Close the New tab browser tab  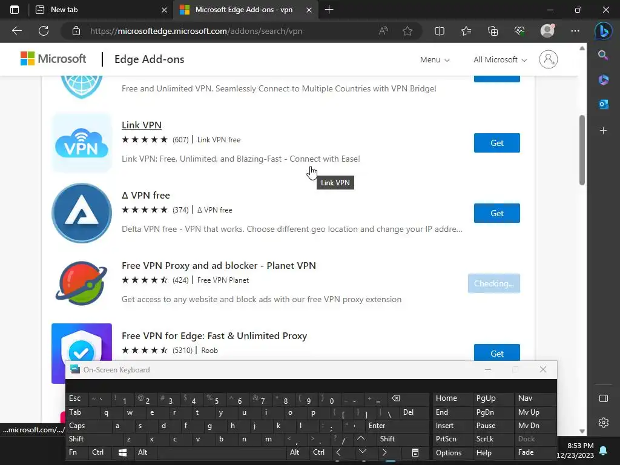coord(164,10)
